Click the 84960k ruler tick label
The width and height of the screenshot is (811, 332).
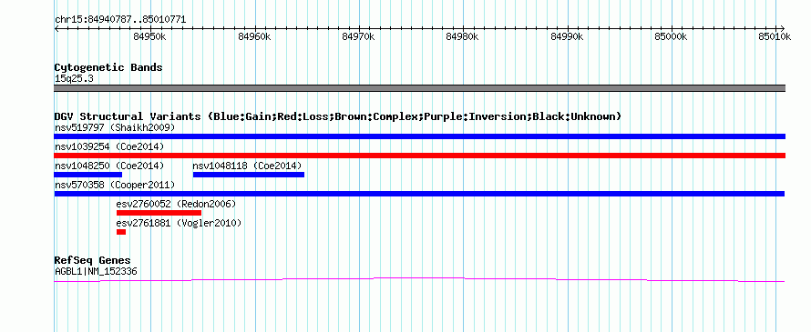click(254, 36)
